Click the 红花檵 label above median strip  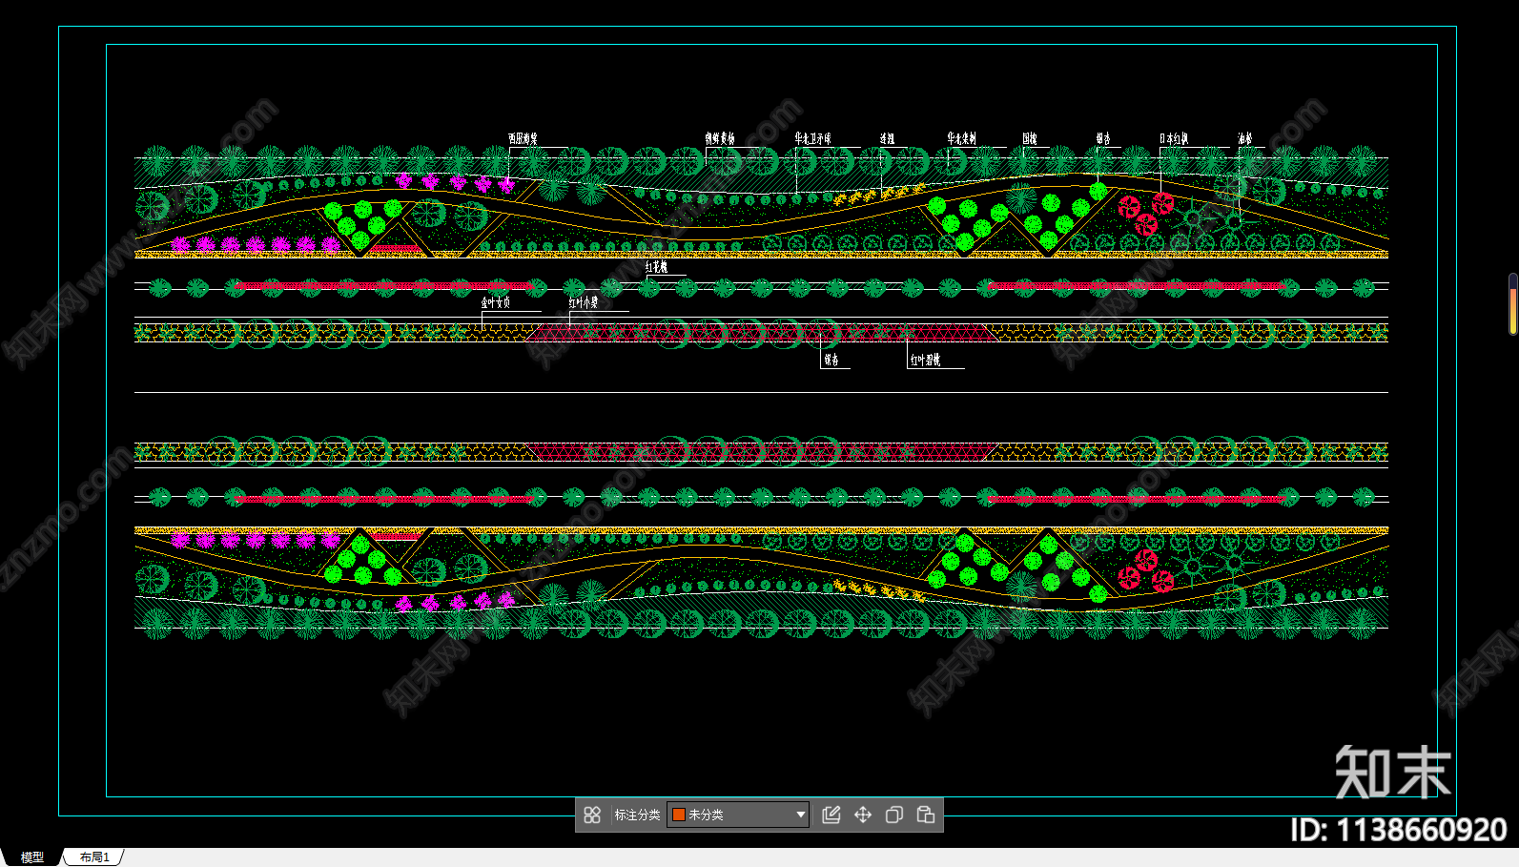tap(656, 267)
